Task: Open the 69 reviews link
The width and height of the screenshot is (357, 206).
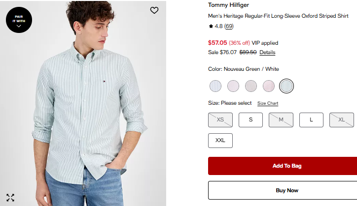Action: click(x=229, y=27)
